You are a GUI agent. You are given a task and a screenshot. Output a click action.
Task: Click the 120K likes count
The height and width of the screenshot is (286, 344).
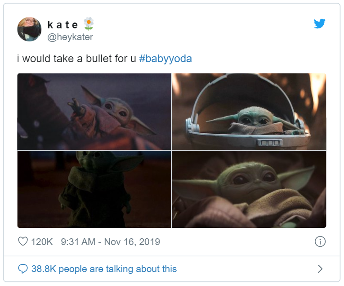pos(42,242)
